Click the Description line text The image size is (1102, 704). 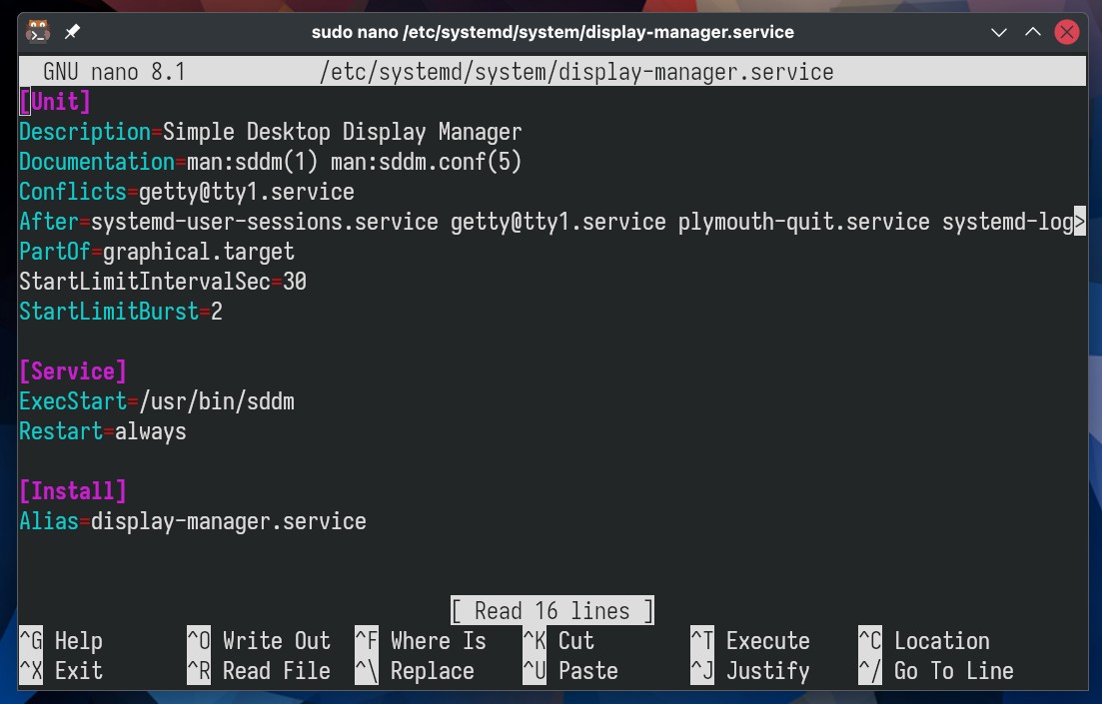pos(271,132)
